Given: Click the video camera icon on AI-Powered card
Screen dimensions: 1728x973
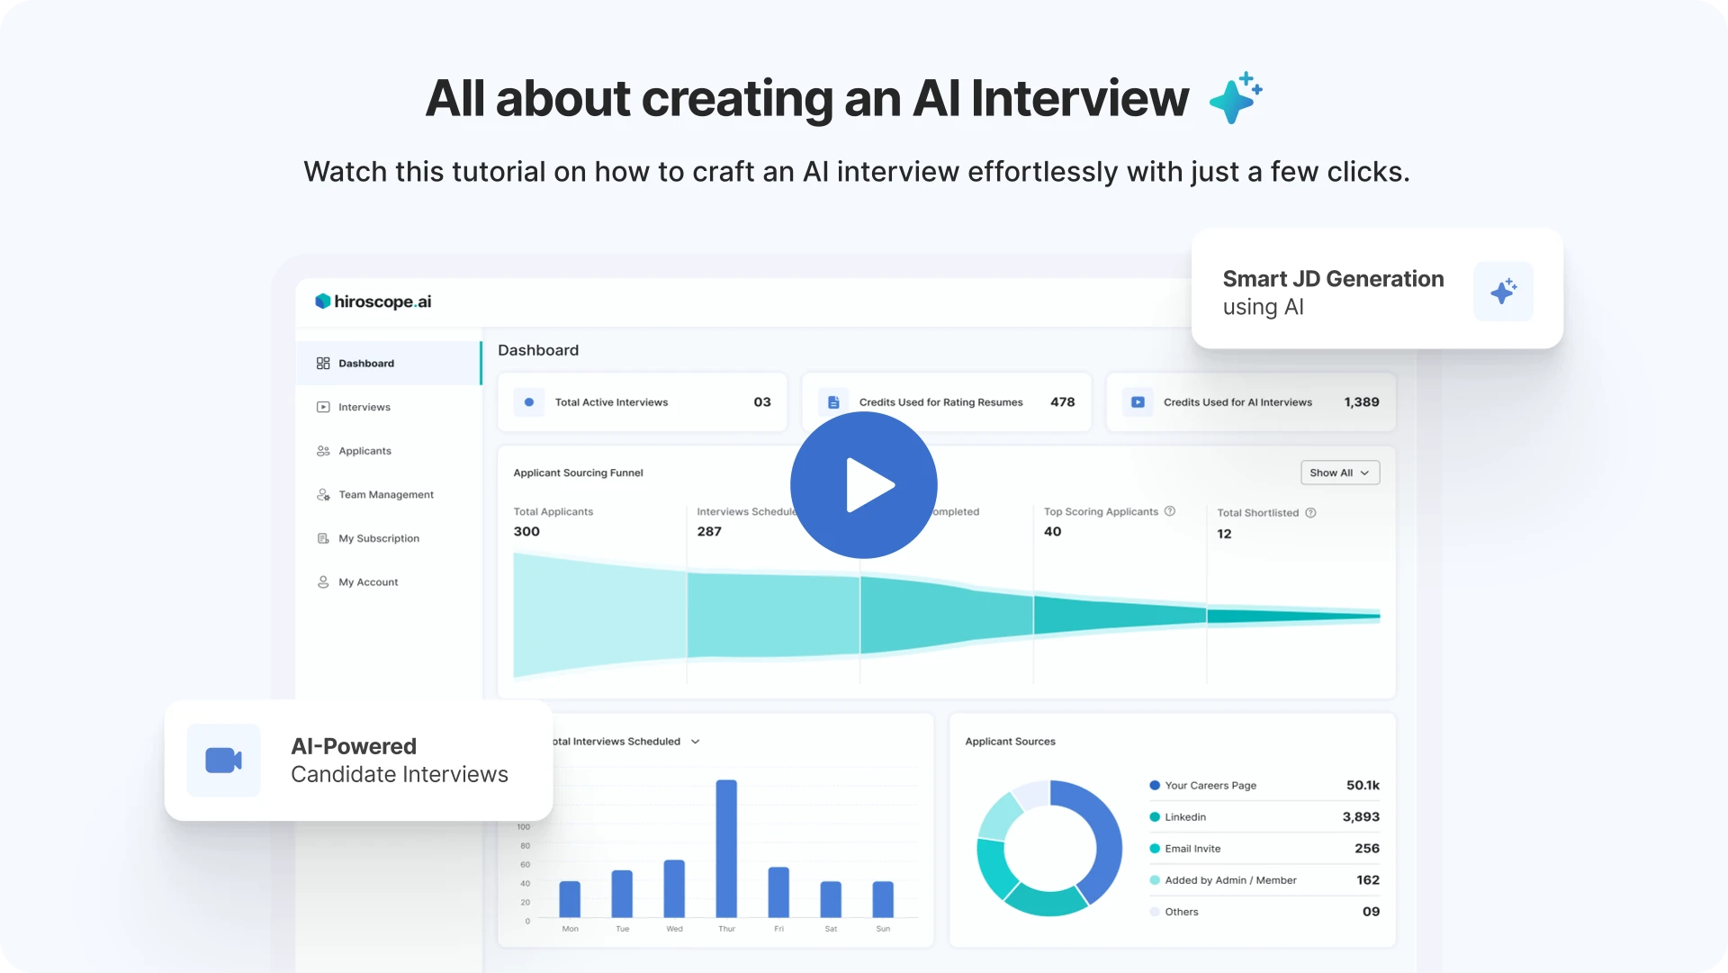Looking at the screenshot, I should pyautogui.click(x=223, y=761).
